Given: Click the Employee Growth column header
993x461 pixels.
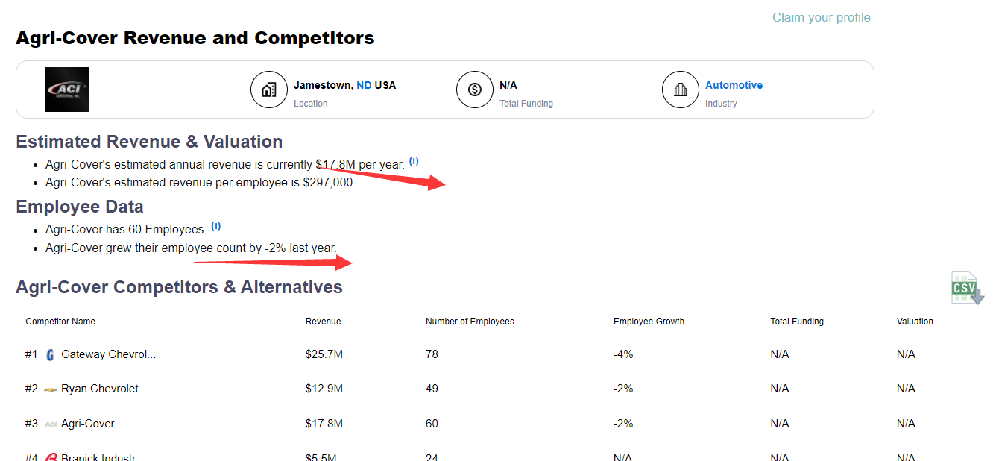Looking at the screenshot, I should coord(649,322).
